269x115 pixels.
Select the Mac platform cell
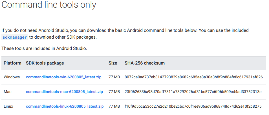pyautogui.click(x=8, y=92)
